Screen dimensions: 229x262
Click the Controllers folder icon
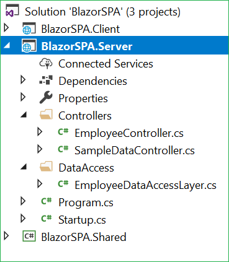pos(46,115)
